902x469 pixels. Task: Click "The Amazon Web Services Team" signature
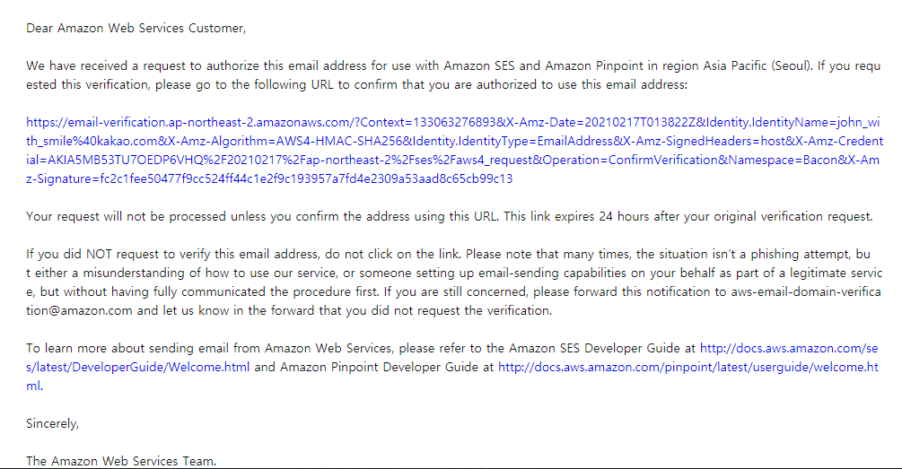tap(121, 461)
